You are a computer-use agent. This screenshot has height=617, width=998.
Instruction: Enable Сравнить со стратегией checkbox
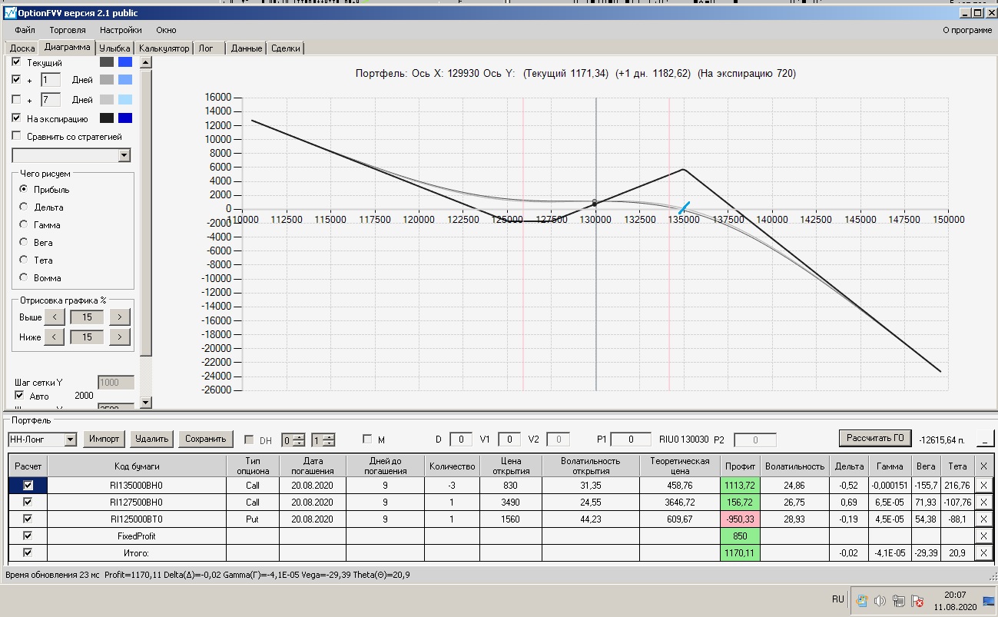17,137
